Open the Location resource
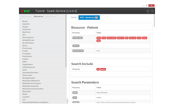174x108 pixels. [x=26, y=97]
